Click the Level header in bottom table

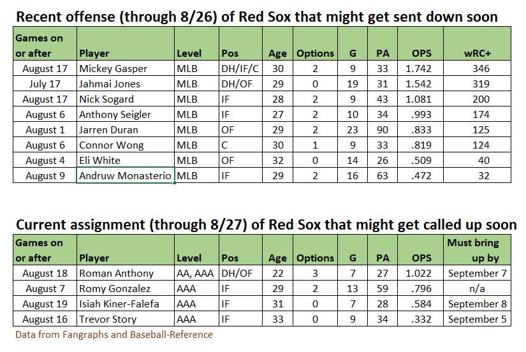tap(196, 250)
